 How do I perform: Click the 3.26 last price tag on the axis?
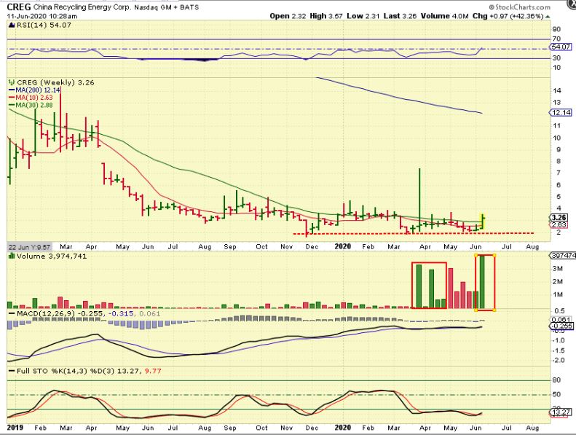coord(559,218)
